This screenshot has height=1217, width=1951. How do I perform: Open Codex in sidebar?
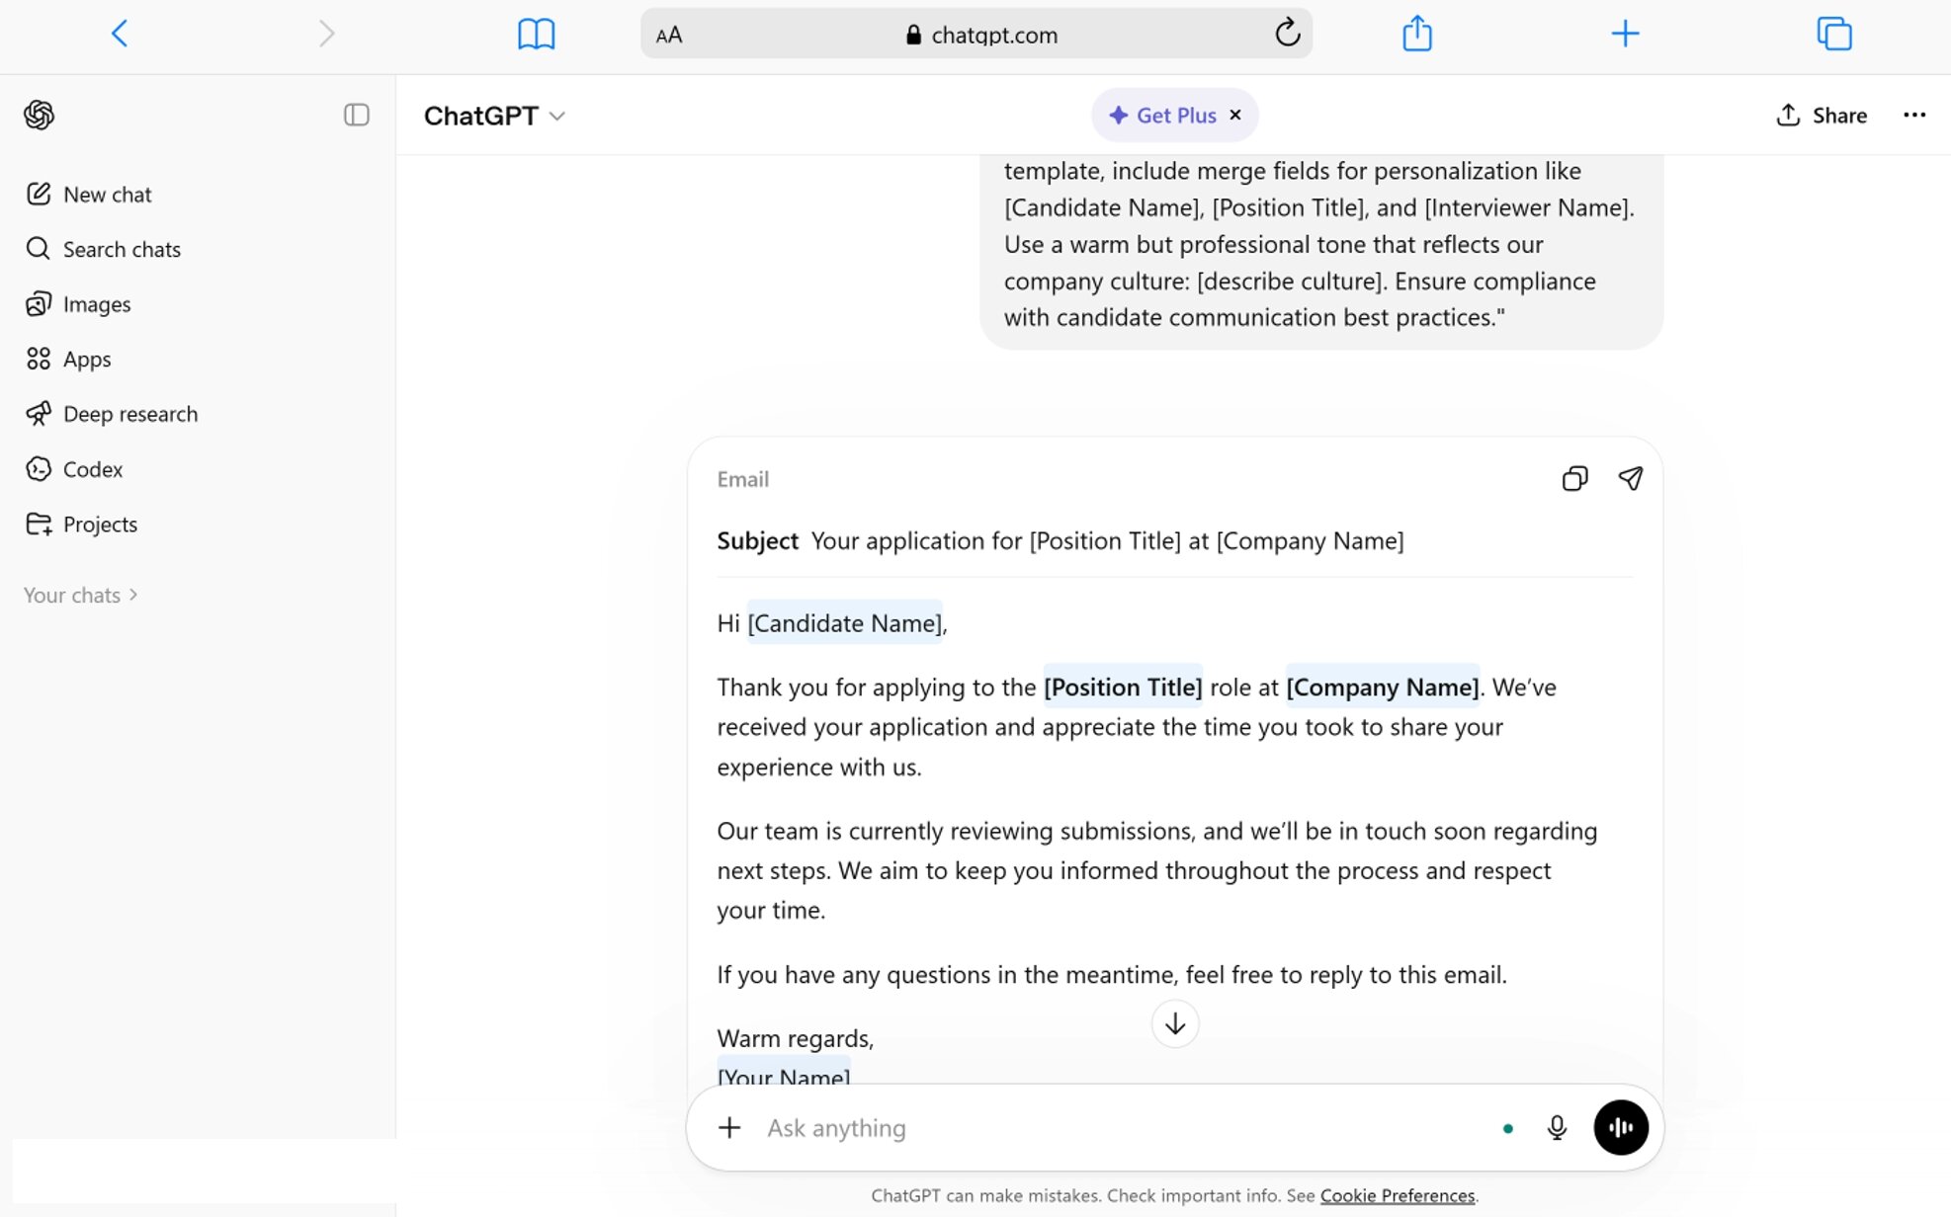coord(74,469)
